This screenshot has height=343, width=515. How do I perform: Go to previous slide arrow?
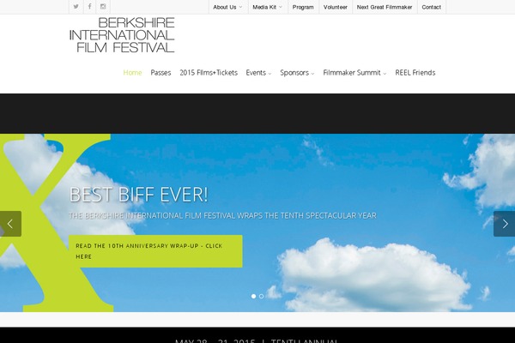click(10, 224)
